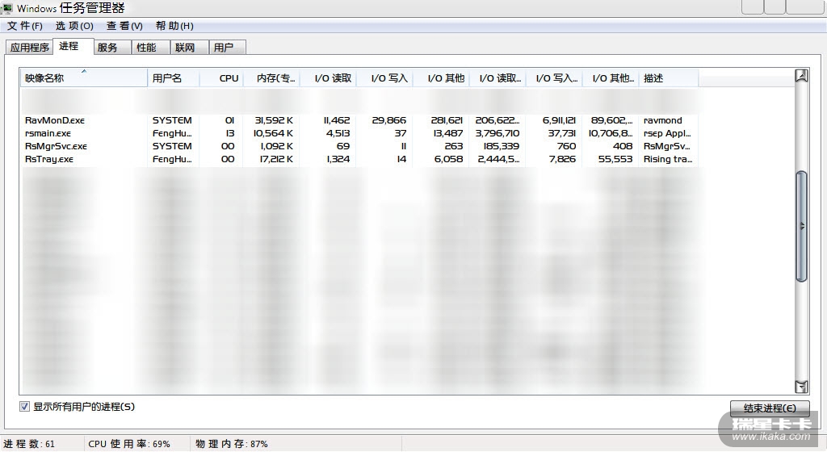Click memory value 10,564 K
Viewport: 827px width, 452px height.
(x=273, y=133)
